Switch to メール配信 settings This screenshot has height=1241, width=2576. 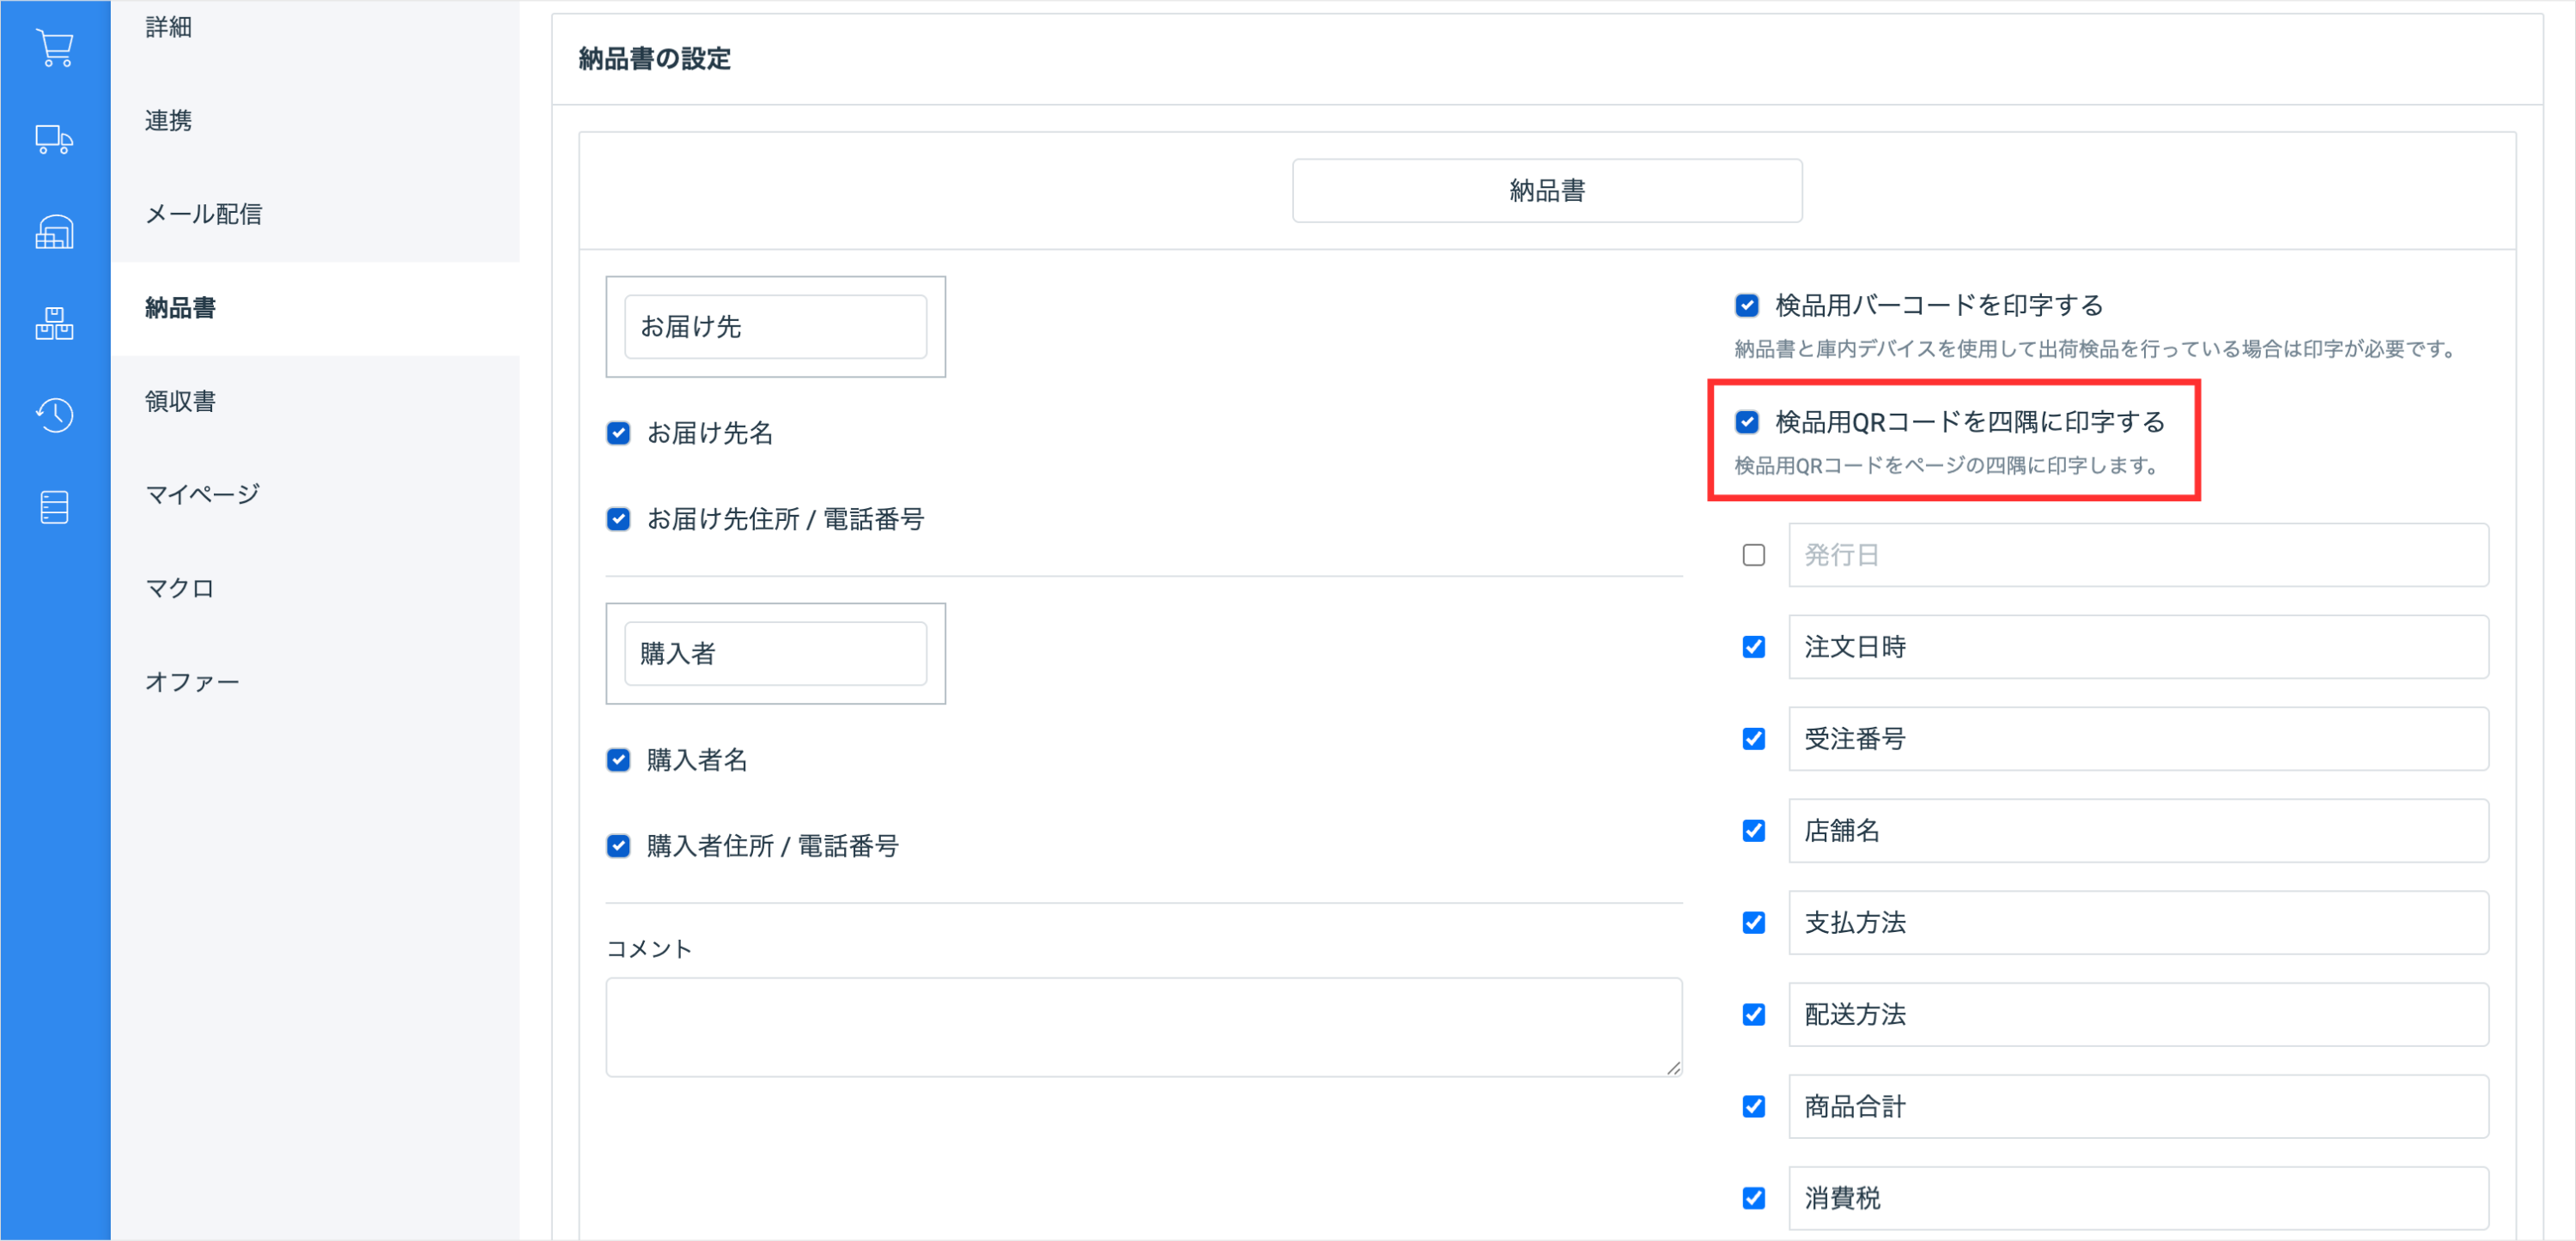coord(203,214)
